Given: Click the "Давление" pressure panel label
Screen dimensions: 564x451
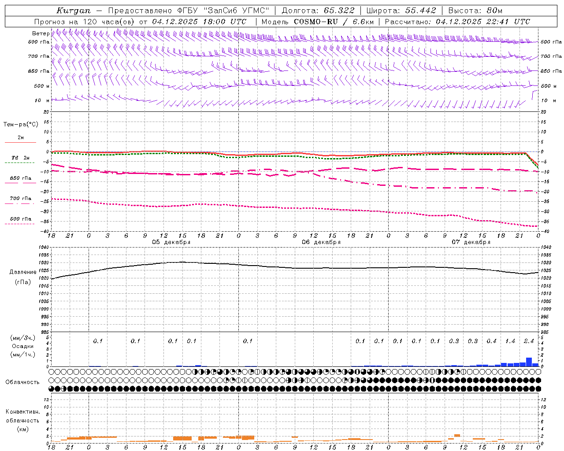Looking at the screenshot, I should [x=23, y=272].
